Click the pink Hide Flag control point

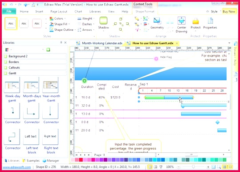pyautogui.click(x=156, y=59)
